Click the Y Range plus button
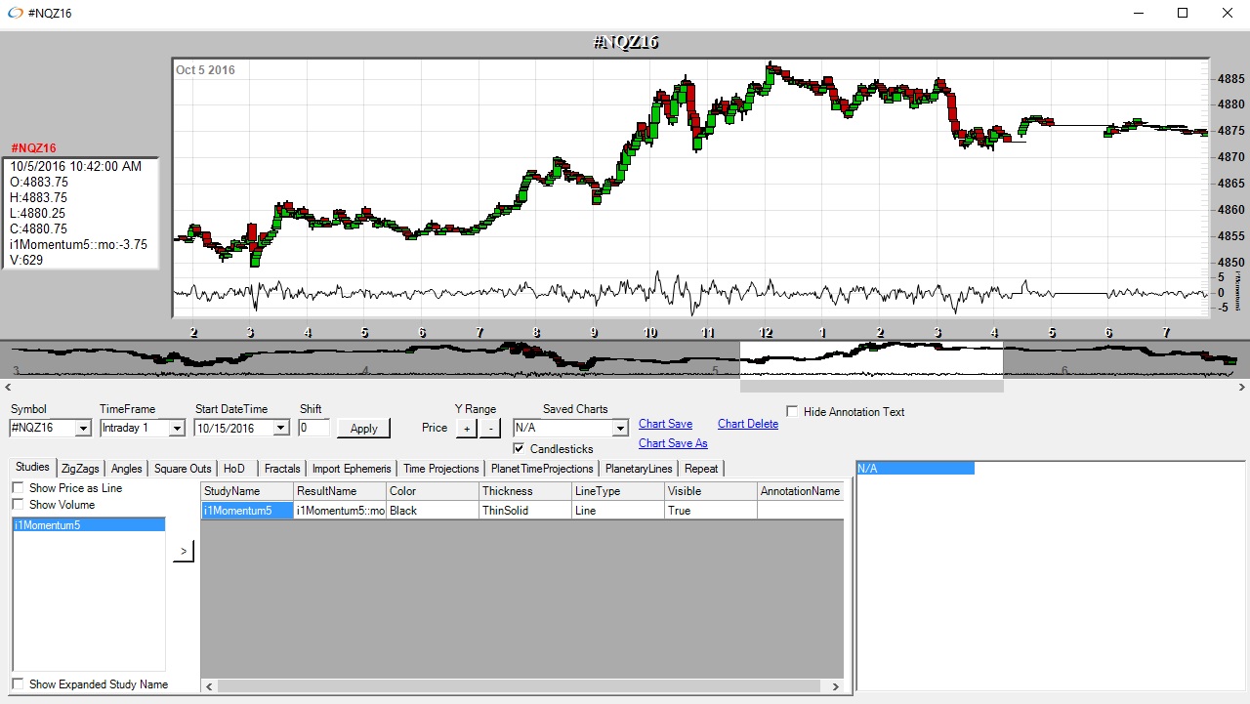This screenshot has height=704, width=1250. pyautogui.click(x=467, y=428)
